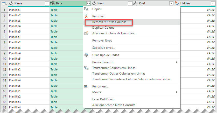The height and width of the screenshot is (113, 217).
Task: Choose Copiar from the context menu
Action: (132, 9)
